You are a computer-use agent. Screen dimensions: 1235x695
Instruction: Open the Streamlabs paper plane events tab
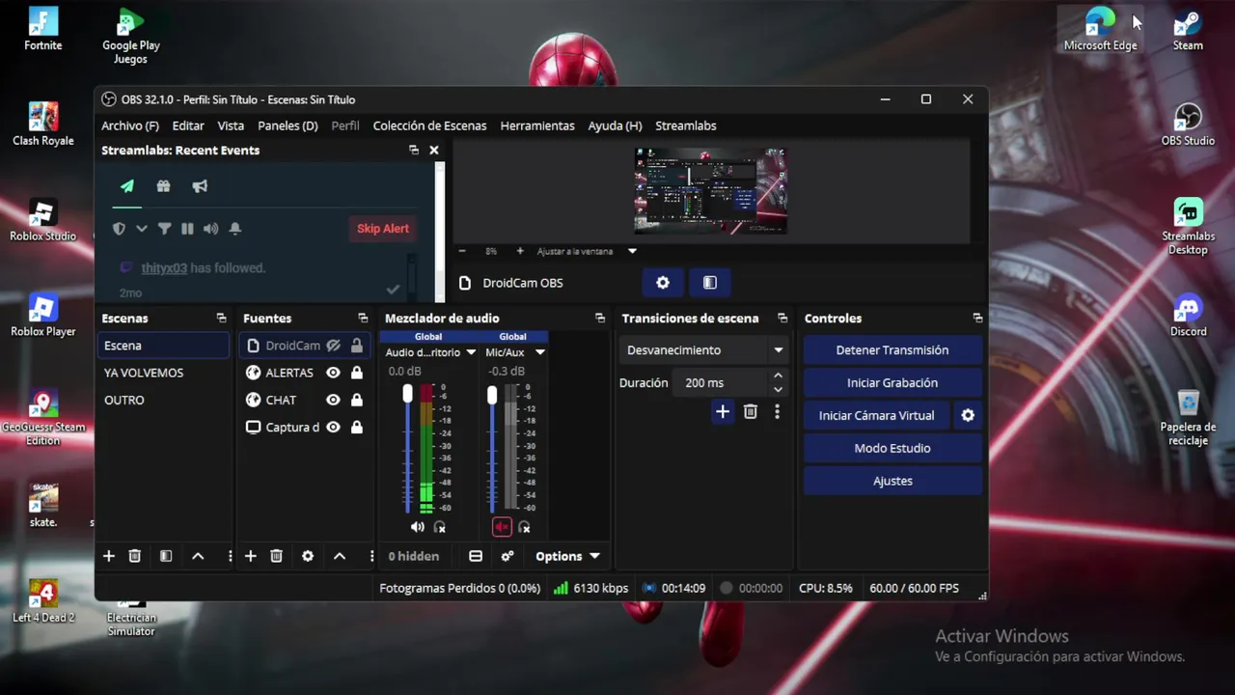[126, 186]
